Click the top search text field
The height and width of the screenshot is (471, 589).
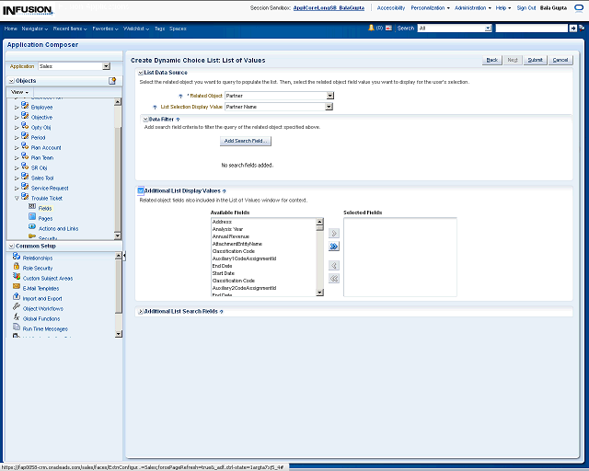click(x=531, y=29)
